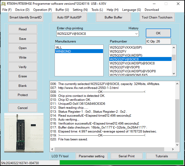Open the Device (D) menu
The width and height of the screenshot is (185, 166).
pos(22,10)
